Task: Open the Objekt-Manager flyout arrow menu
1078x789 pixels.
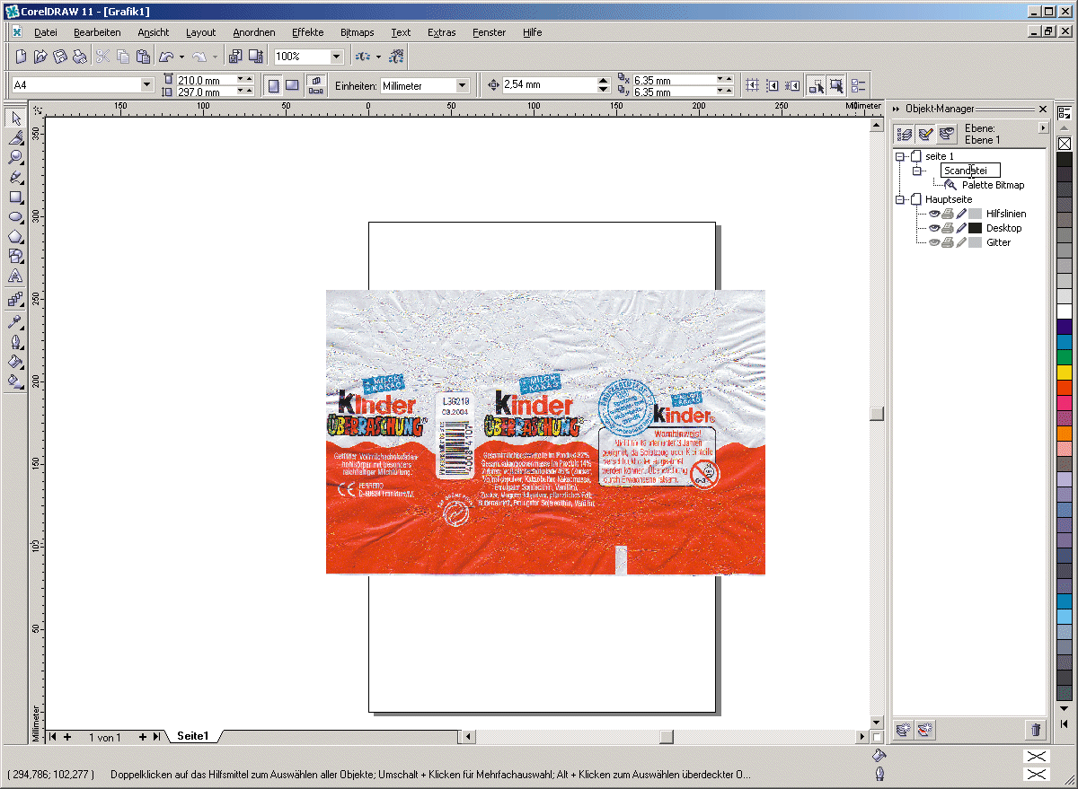Action: click(1042, 128)
